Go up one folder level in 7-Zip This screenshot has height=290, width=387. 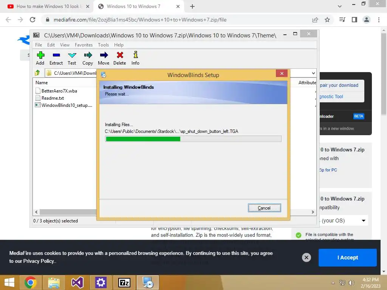click(37, 73)
